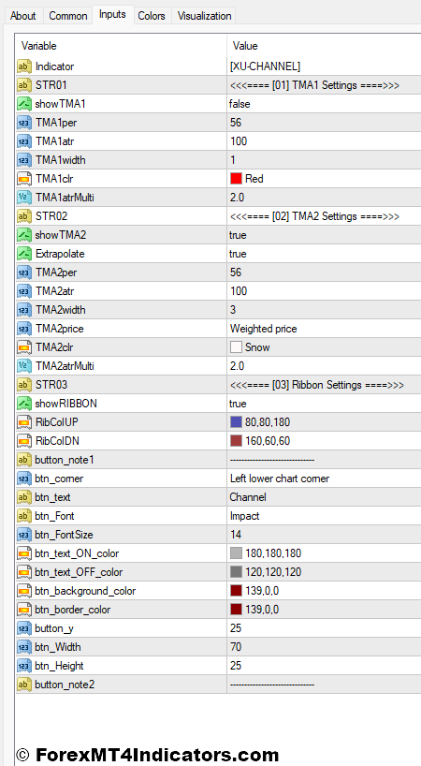Click the double icon beside TMA1atrMulti

click(x=24, y=198)
